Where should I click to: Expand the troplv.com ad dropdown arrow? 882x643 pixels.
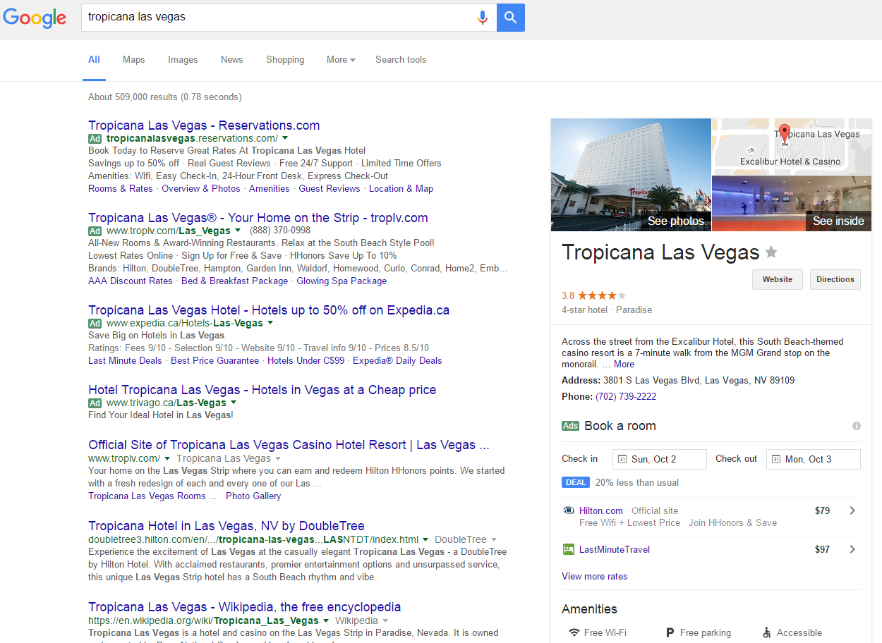coord(238,231)
